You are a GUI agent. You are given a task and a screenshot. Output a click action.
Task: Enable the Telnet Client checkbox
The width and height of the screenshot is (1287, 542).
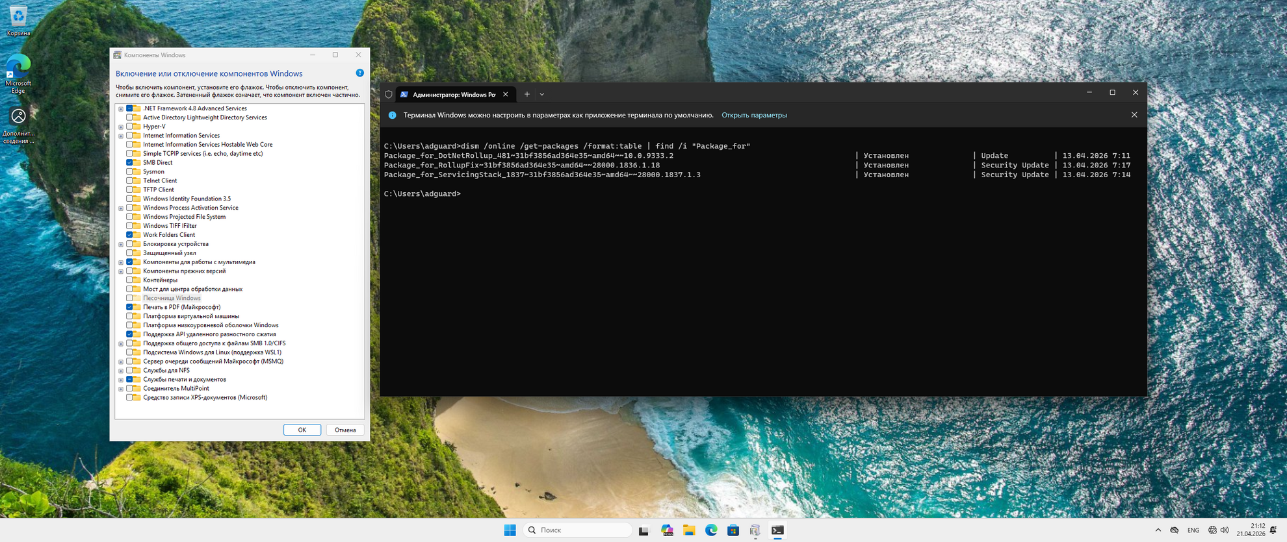[129, 181]
